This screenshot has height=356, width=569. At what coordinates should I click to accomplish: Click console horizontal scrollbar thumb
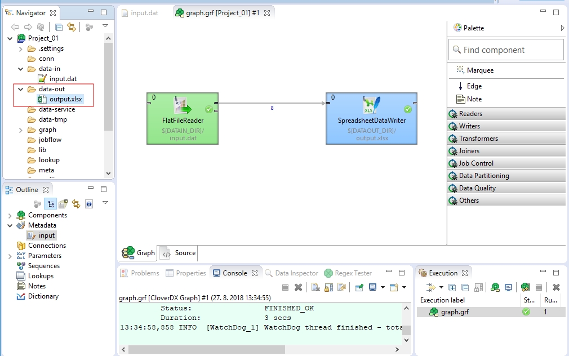point(207,349)
